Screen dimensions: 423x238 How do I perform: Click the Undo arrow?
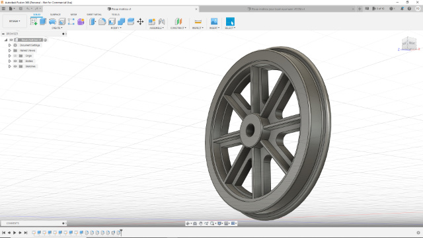28,9
